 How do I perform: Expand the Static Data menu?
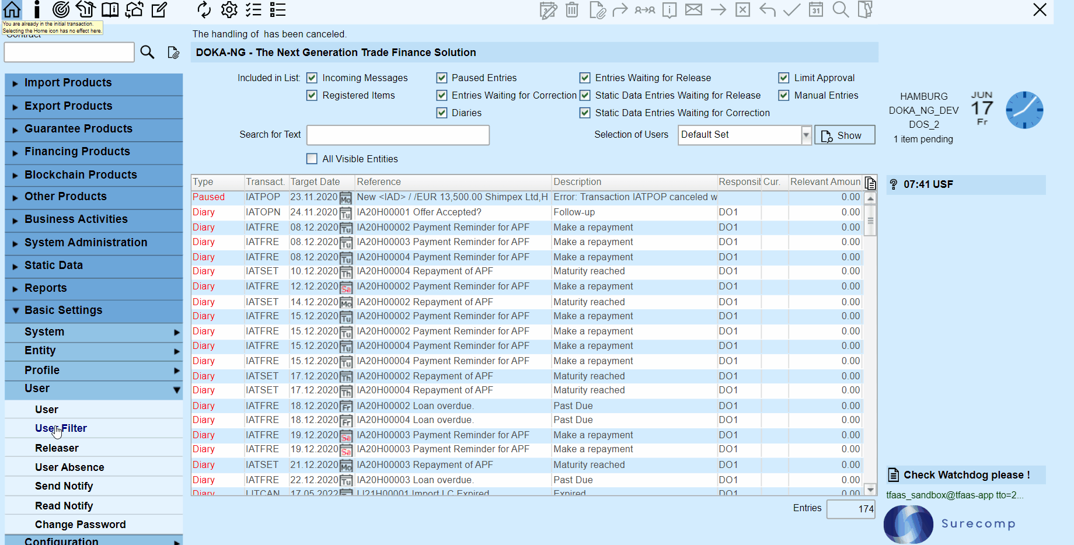click(93, 265)
